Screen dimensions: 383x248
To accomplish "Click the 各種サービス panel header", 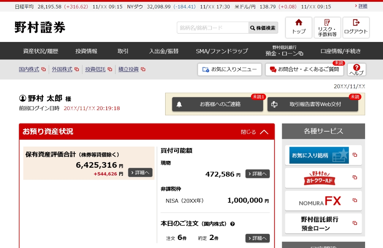I will coord(323,131).
